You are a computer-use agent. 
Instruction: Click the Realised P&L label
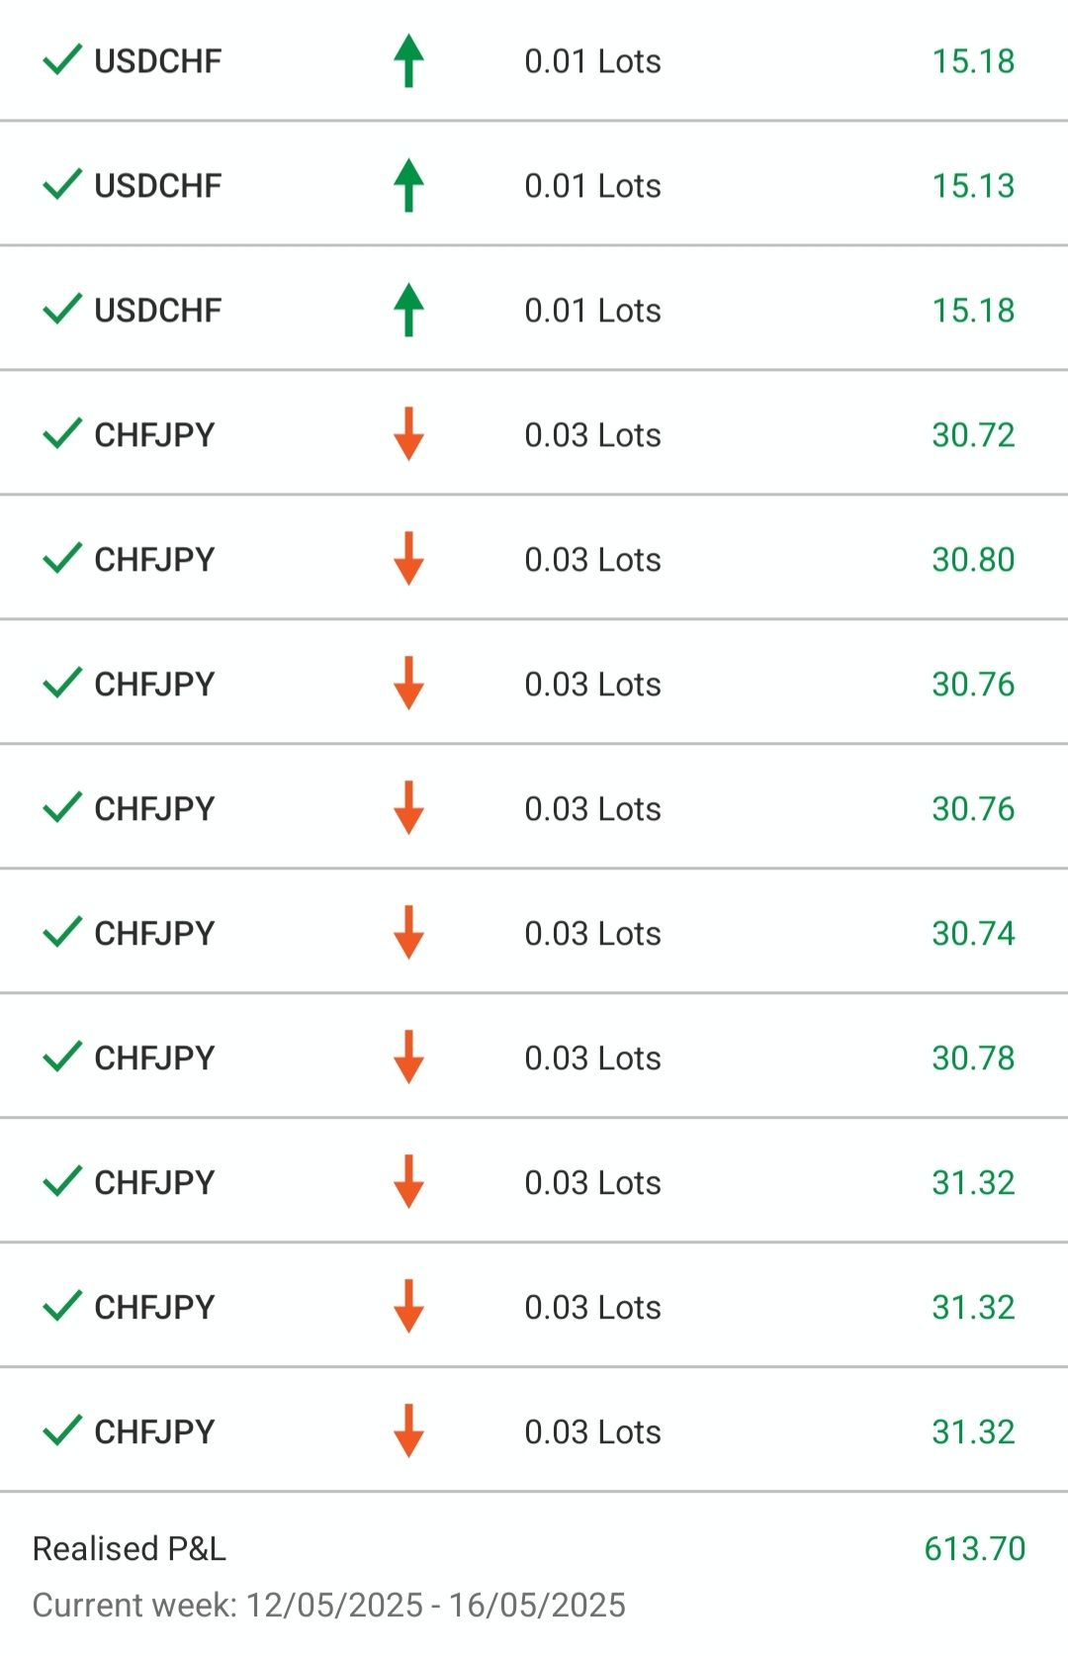click(130, 1548)
